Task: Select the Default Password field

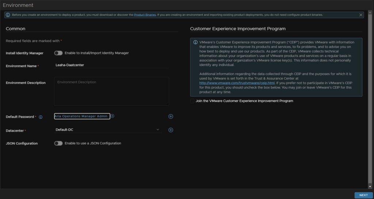Action: (x=82, y=116)
